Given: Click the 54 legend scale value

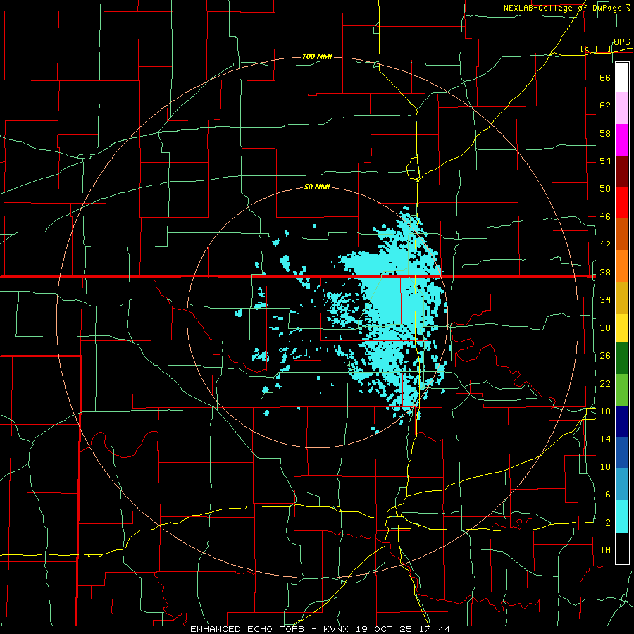Looking at the screenshot, I should point(605,161).
